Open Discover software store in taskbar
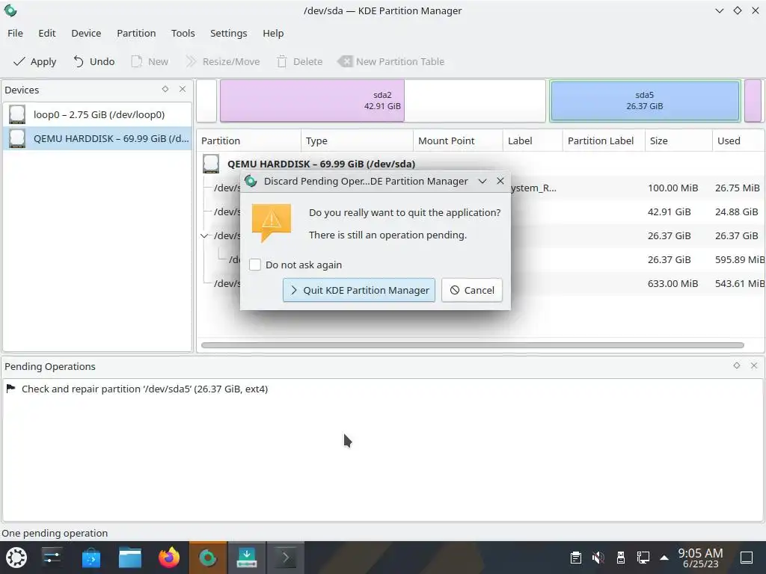This screenshot has width=766, height=574. point(91,558)
